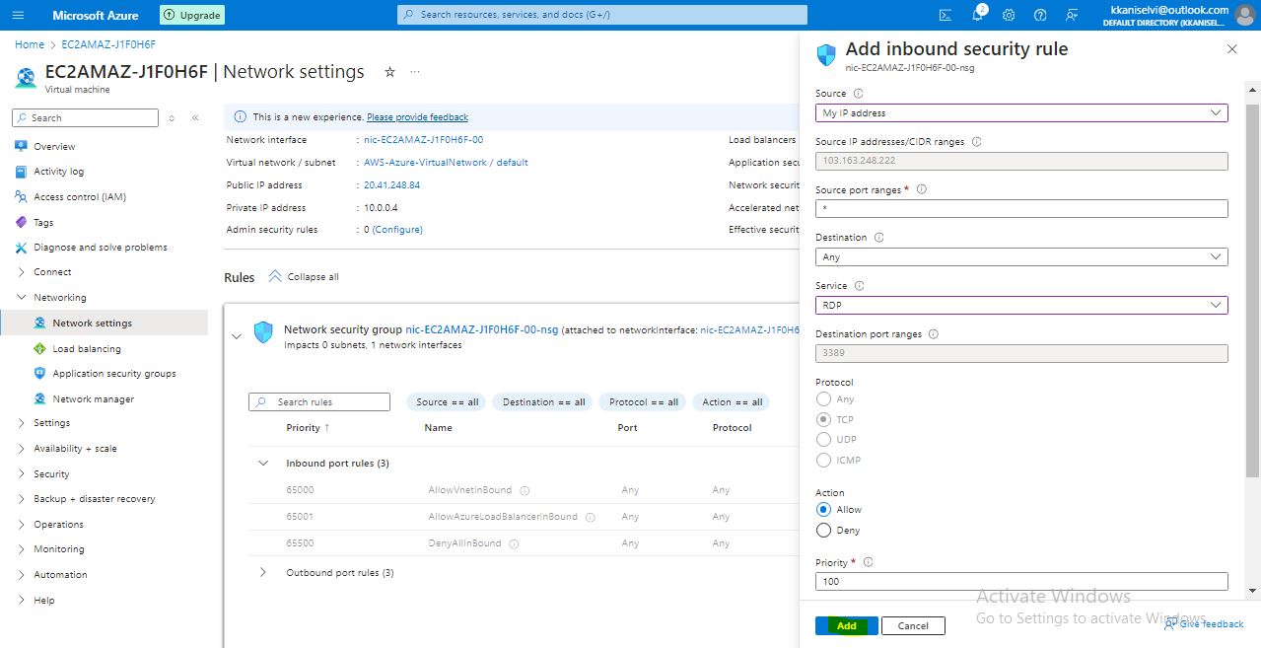The height and width of the screenshot is (648, 1261).
Task: Click the info icon beside Source label
Action: point(858,94)
